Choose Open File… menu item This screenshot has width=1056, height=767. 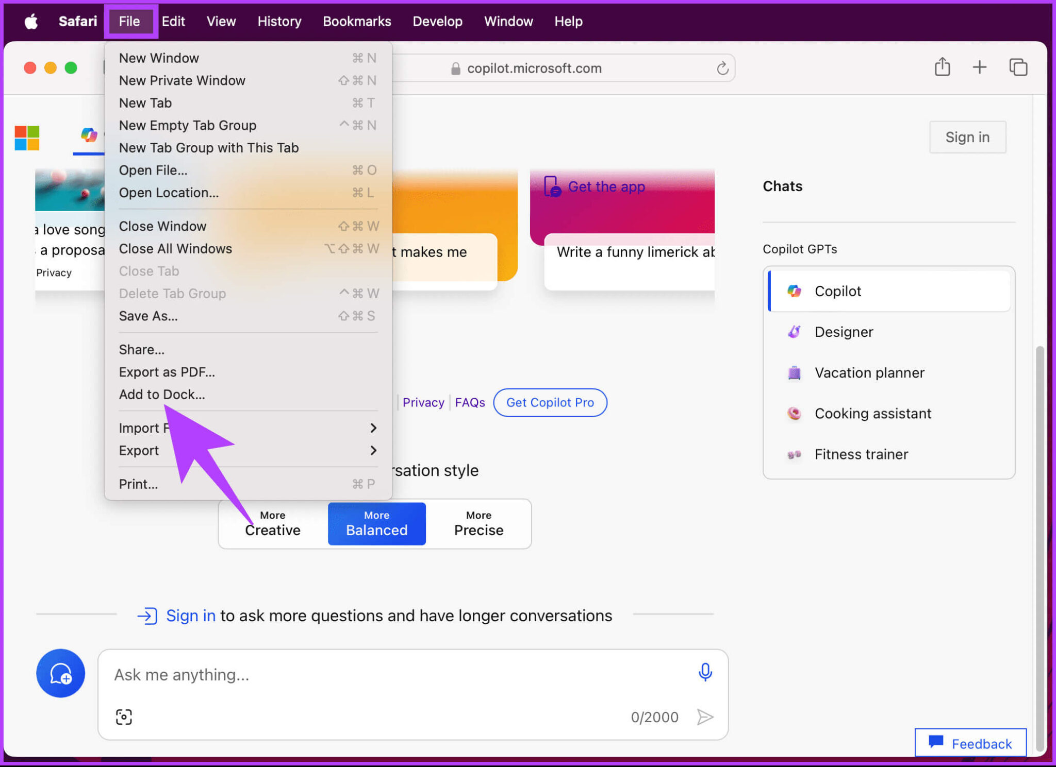pos(248,171)
